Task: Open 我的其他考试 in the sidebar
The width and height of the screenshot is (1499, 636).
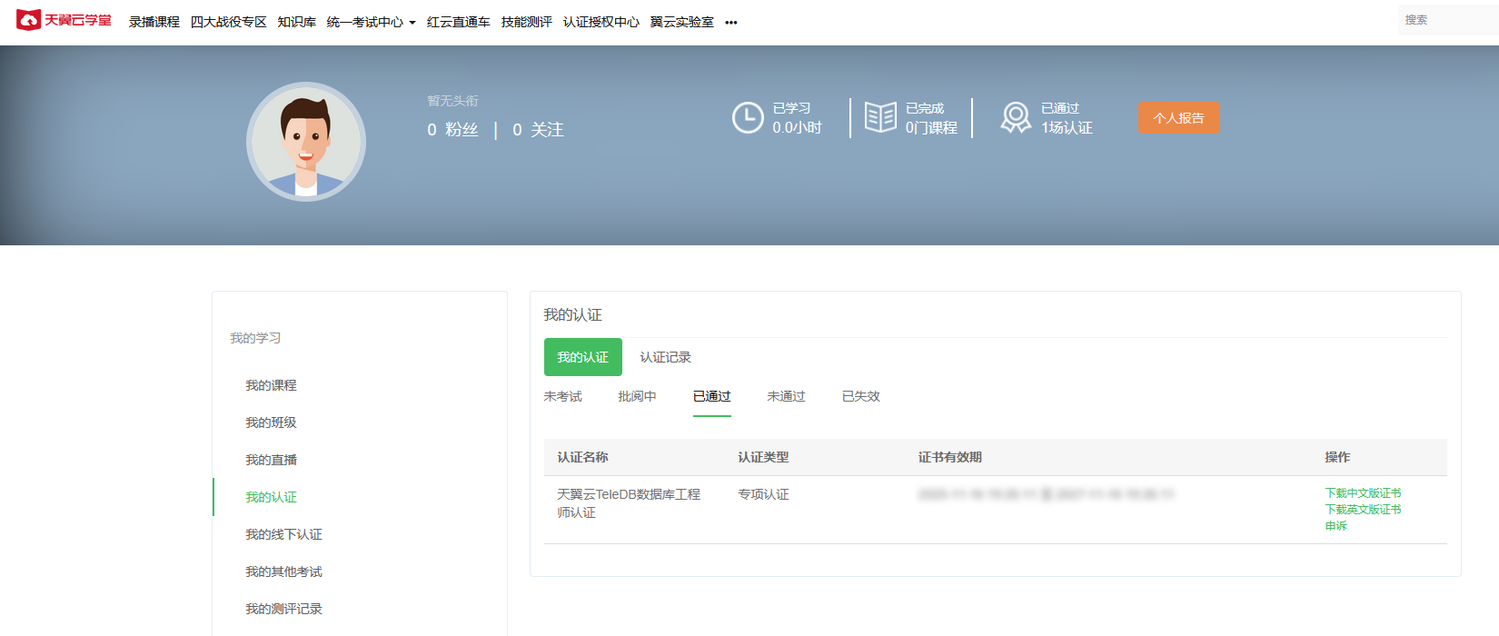Action: [283, 571]
